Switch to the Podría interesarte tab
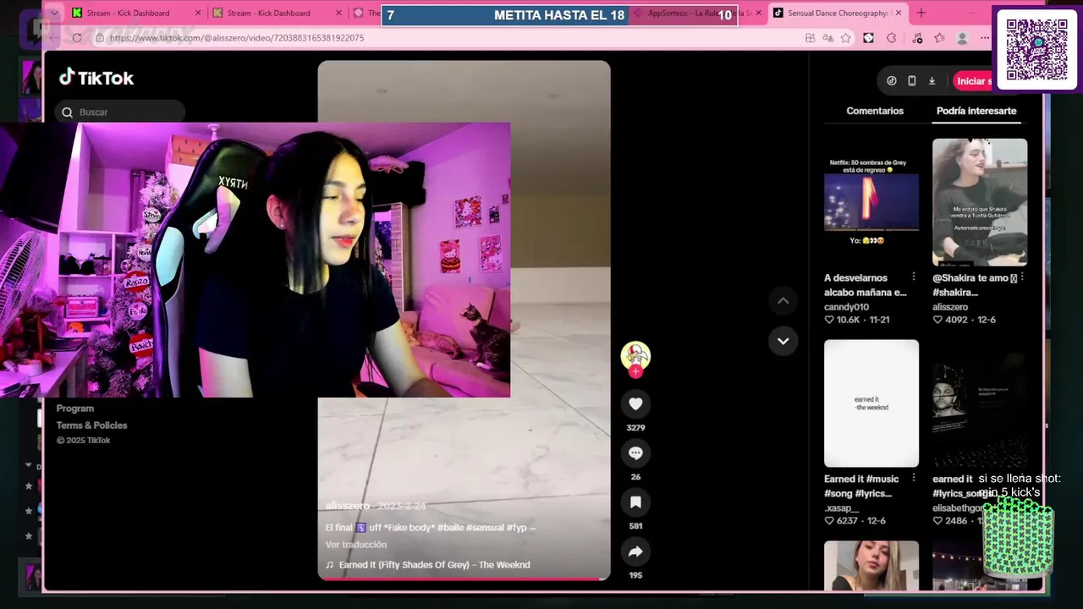The width and height of the screenshot is (1083, 609). pos(976,111)
